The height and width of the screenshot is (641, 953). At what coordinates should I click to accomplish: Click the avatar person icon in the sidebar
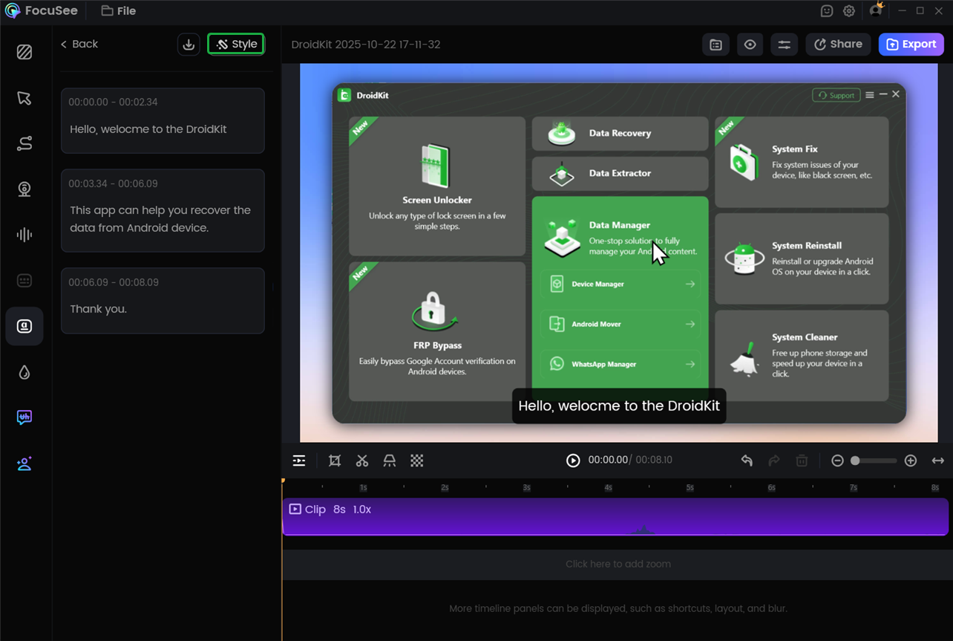(x=24, y=464)
